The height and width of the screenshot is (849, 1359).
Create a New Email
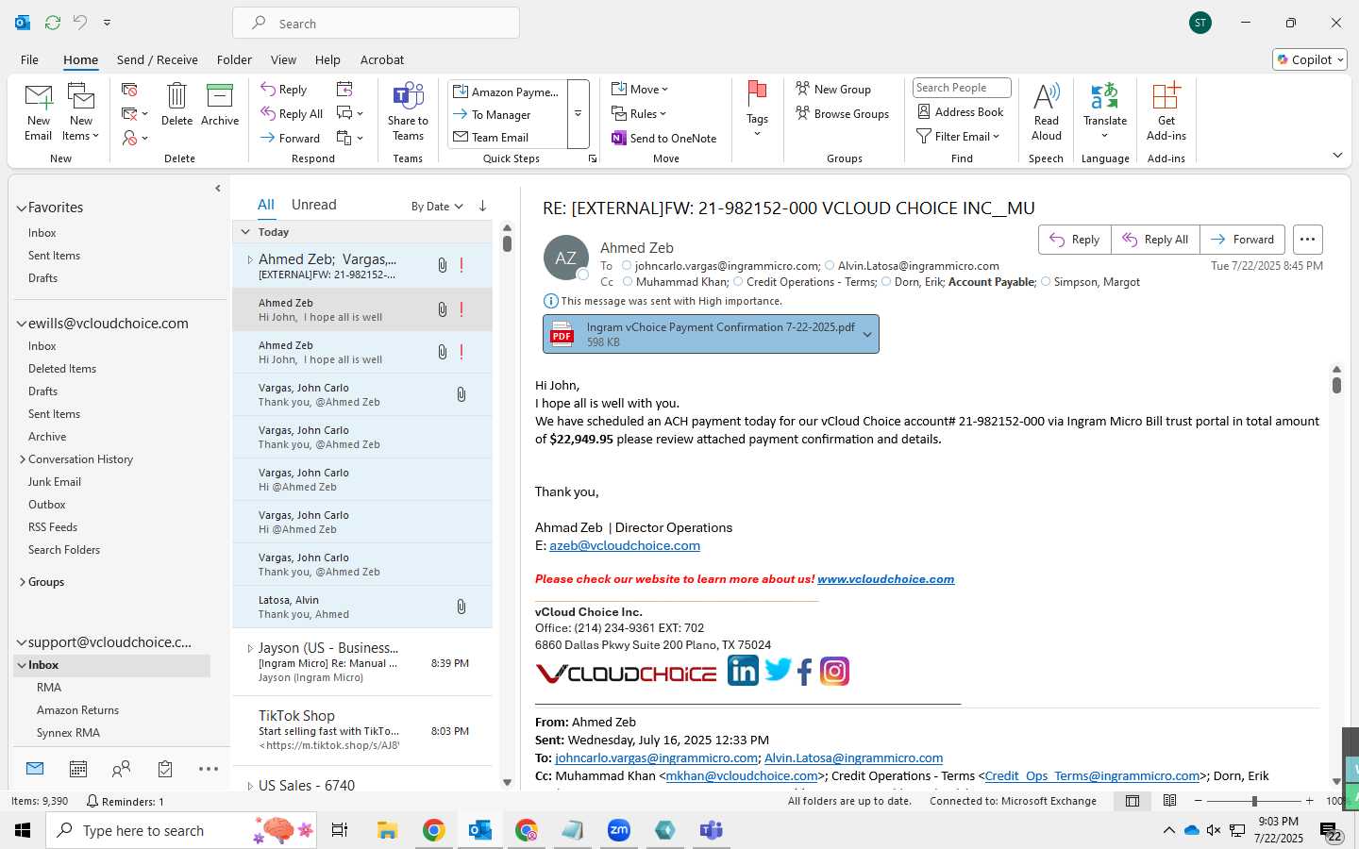39,111
